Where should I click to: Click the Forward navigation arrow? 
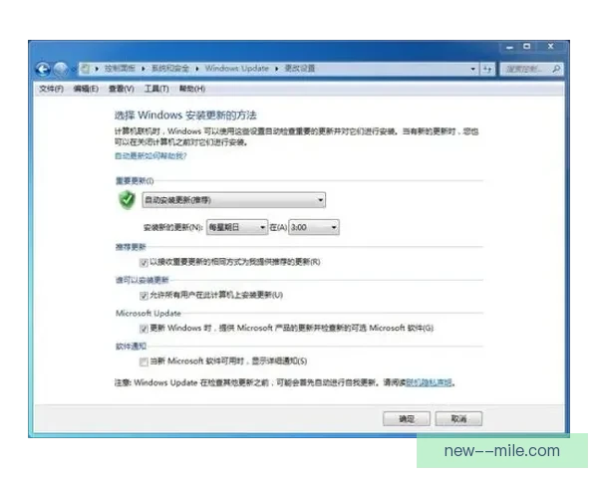click(60, 70)
